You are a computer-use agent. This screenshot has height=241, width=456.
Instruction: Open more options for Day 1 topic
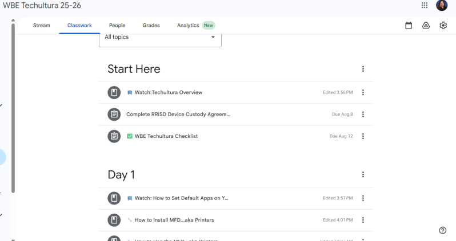363,175
